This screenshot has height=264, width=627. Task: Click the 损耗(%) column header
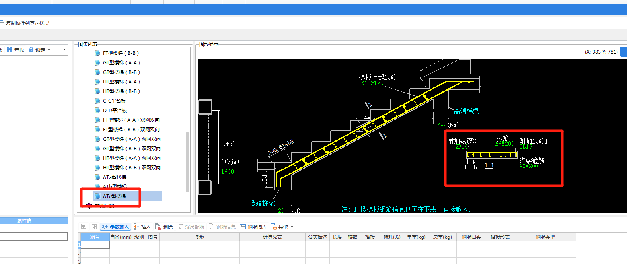click(x=392, y=237)
